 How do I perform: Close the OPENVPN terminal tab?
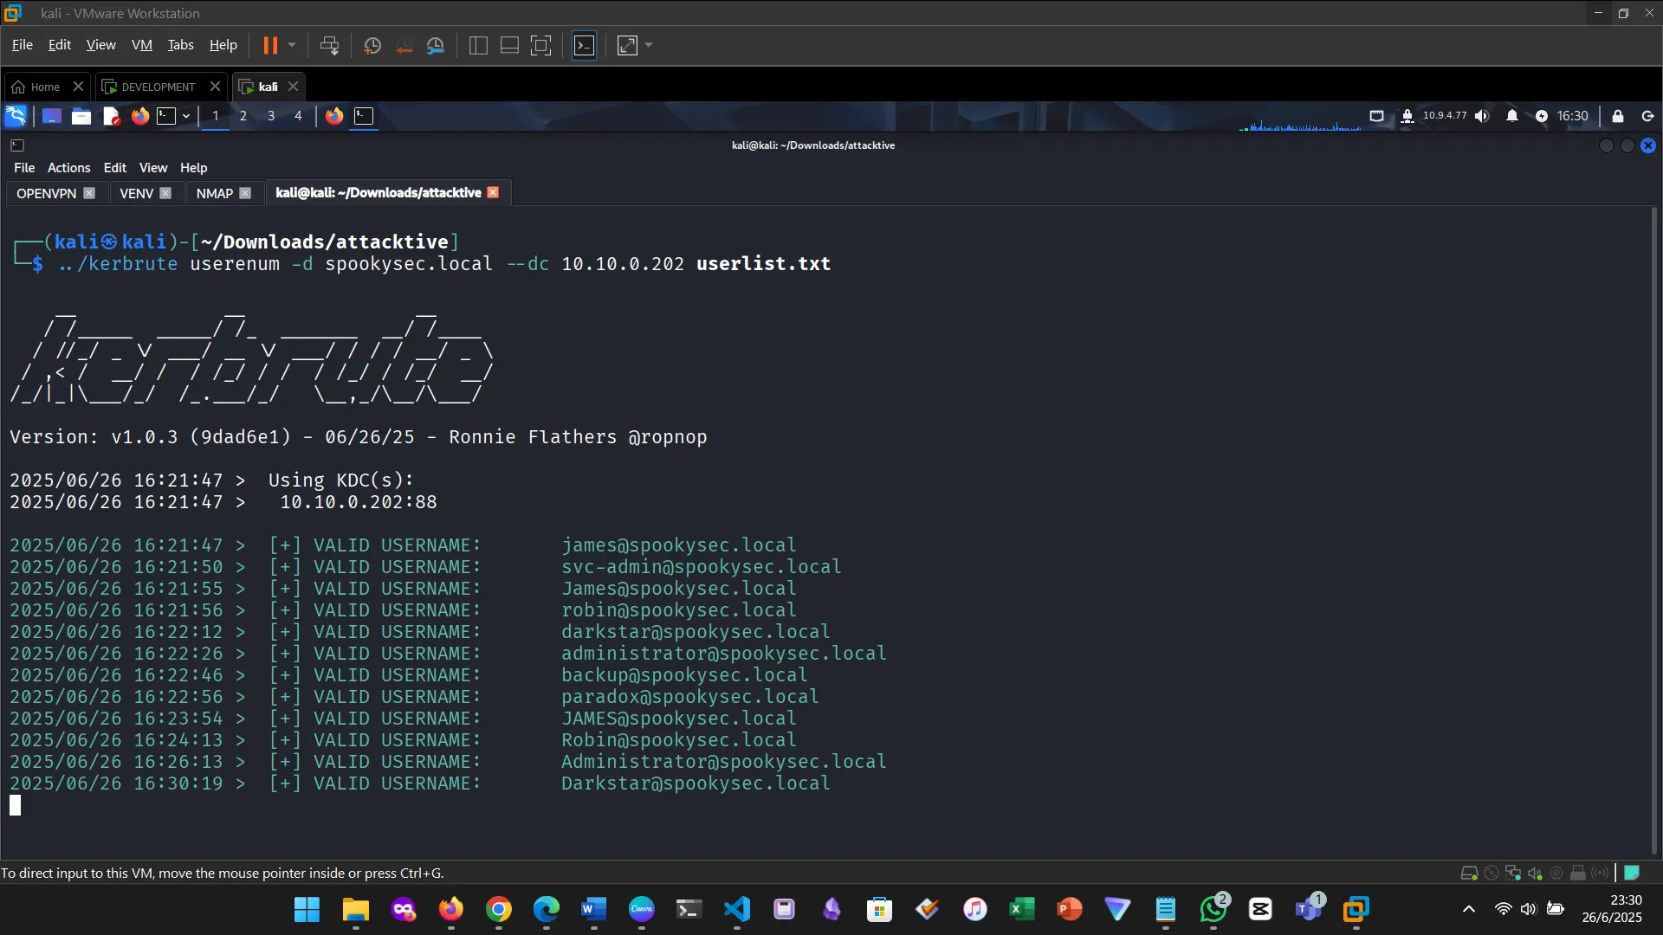coord(90,193)
